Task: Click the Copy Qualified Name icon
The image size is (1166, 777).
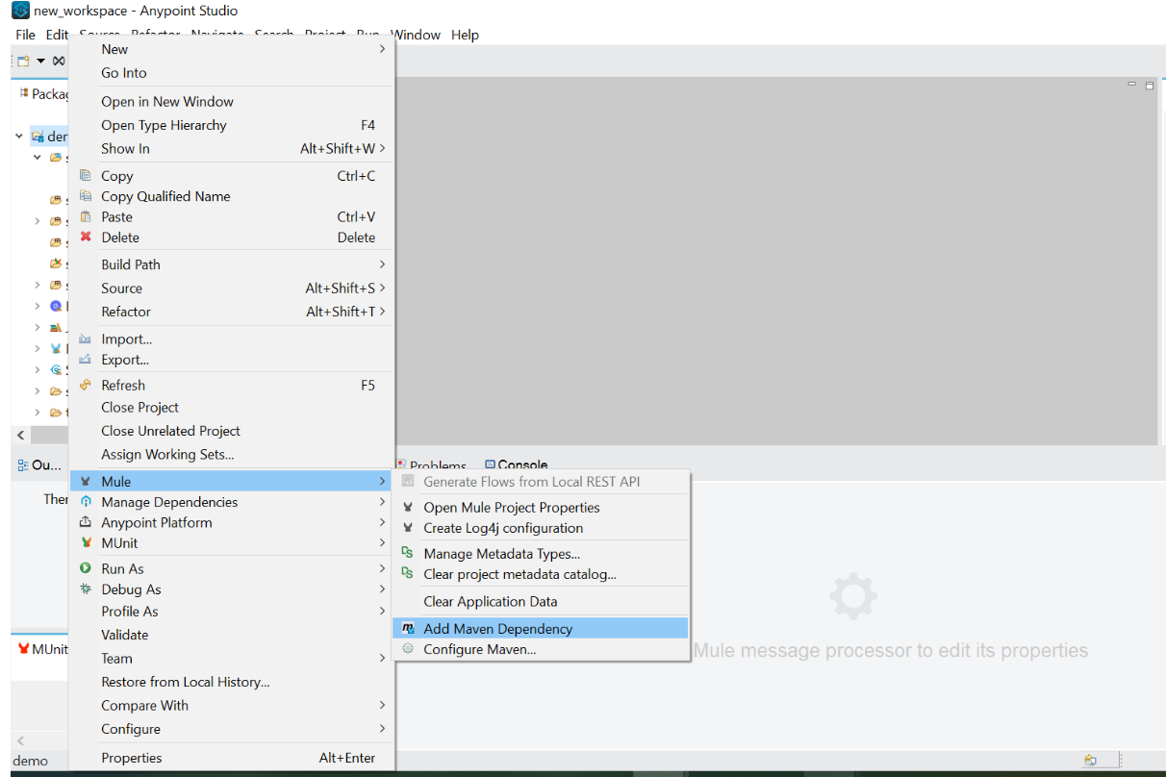Action: coord(86,196)
